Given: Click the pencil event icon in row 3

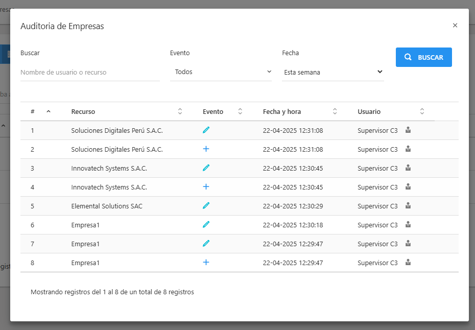Looking at the screenshot, I should point(206,168).
